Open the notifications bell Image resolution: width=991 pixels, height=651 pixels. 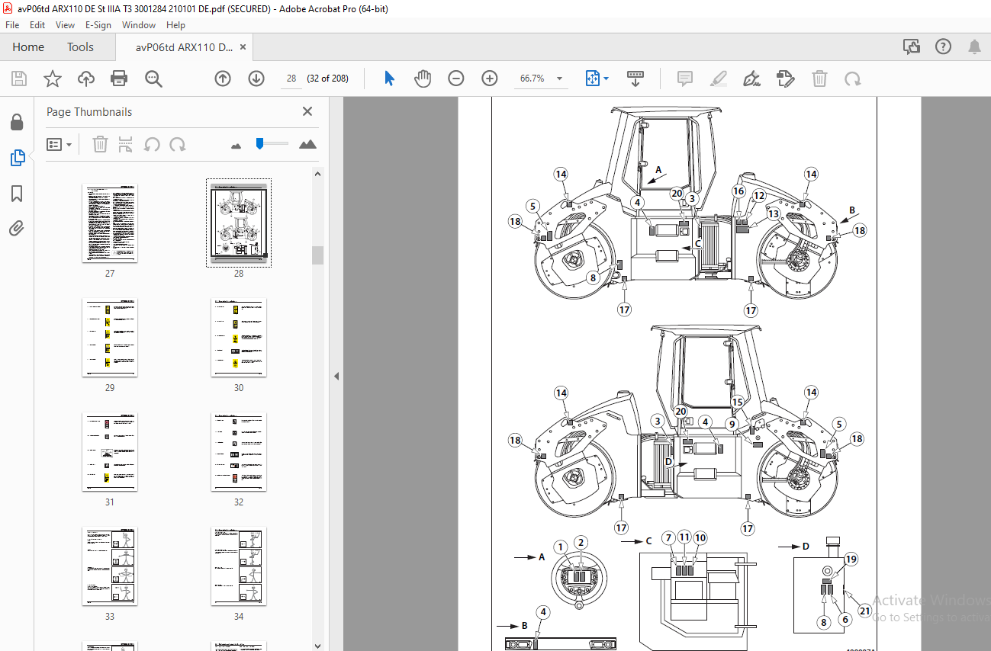click(974, 47)
